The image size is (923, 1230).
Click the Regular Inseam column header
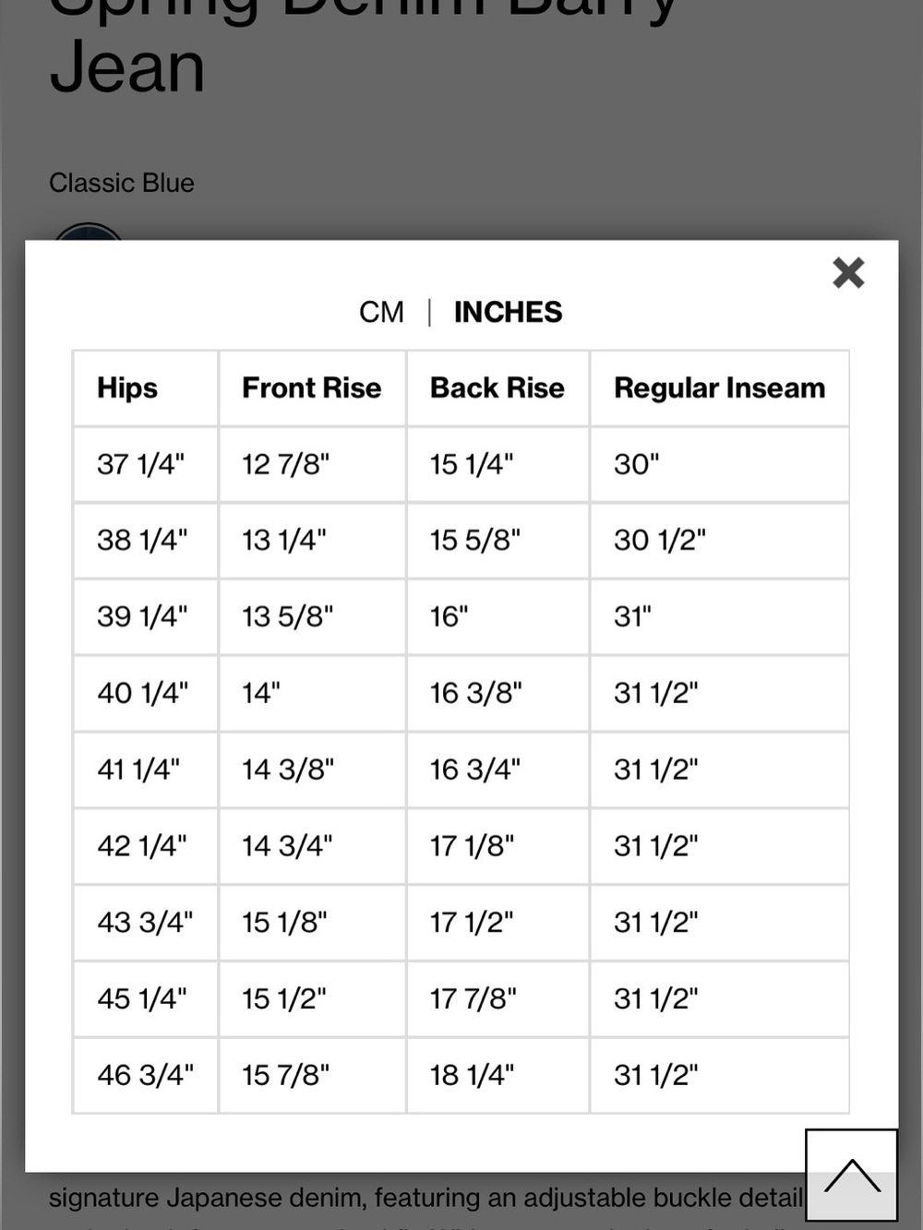720,388
